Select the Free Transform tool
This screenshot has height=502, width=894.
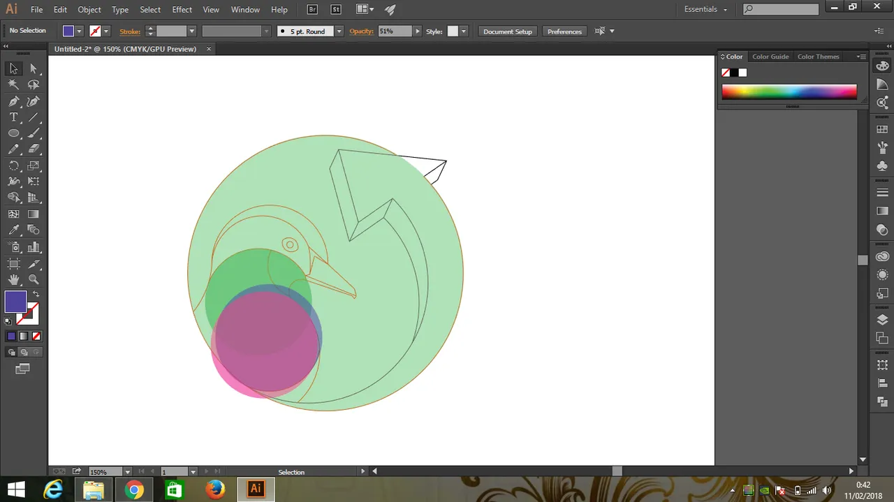34,182
